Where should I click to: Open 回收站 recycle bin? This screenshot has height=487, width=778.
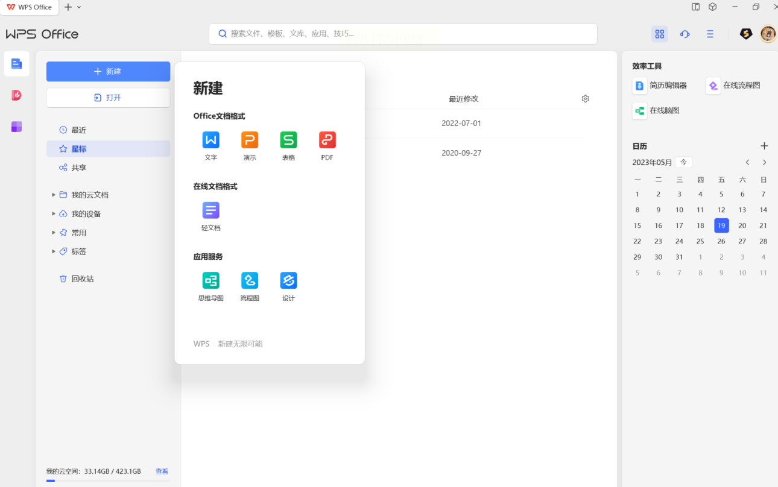coord(109,279)
